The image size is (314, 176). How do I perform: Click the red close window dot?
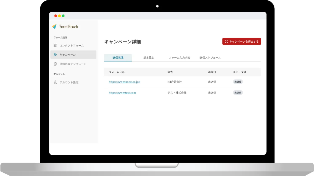(56, 16)
